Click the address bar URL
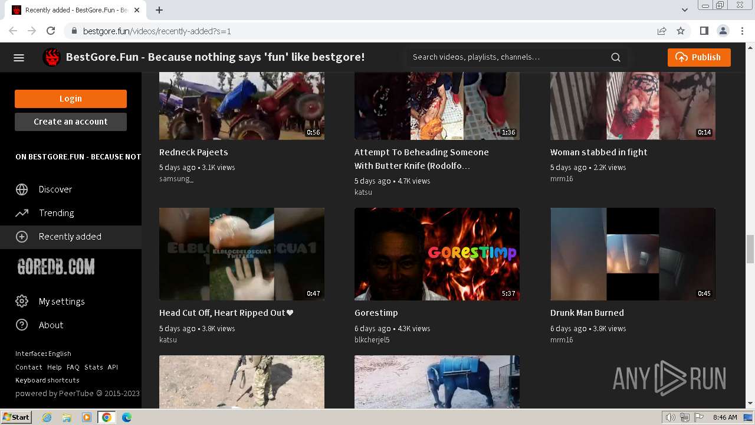Viewport: 755px width, 425px height. (x=157, y=31)
